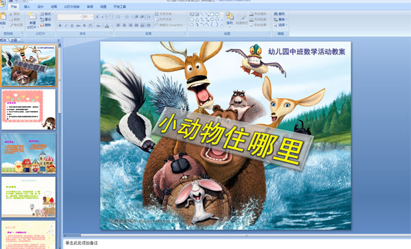The height and width of the screenshot is (249, 411).
Task: Toggle Underline formatting button
Action: 72,25
